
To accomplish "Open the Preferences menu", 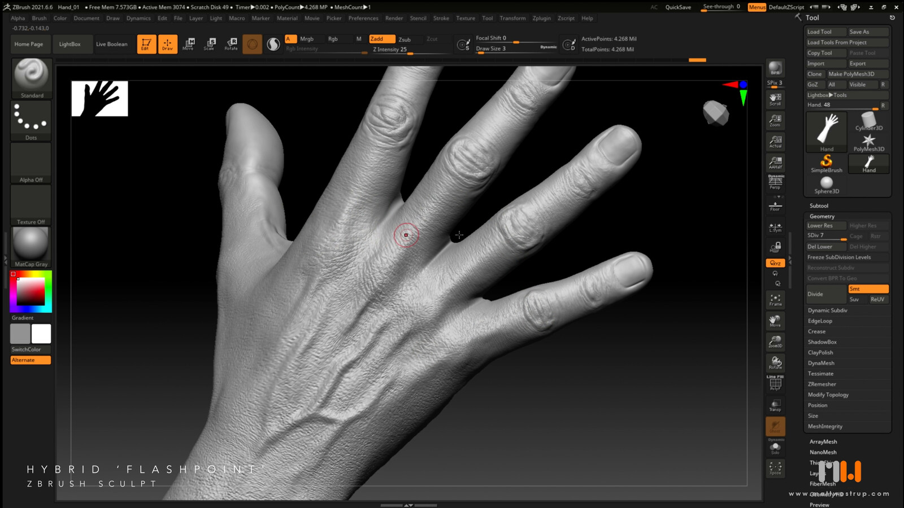I will (363, 18).
